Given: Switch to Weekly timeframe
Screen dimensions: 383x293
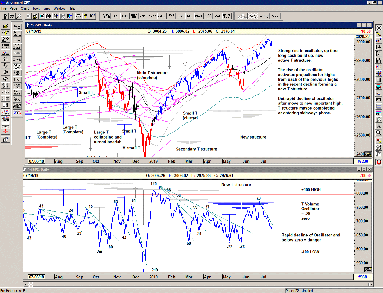Looking at the screenshot, I should 264,16.
